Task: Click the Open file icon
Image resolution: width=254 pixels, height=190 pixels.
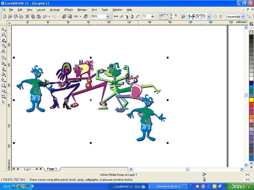Action: point(10,16)
